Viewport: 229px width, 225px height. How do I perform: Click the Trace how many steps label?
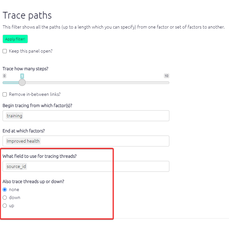pyautogui.click(x=25, y=69)
